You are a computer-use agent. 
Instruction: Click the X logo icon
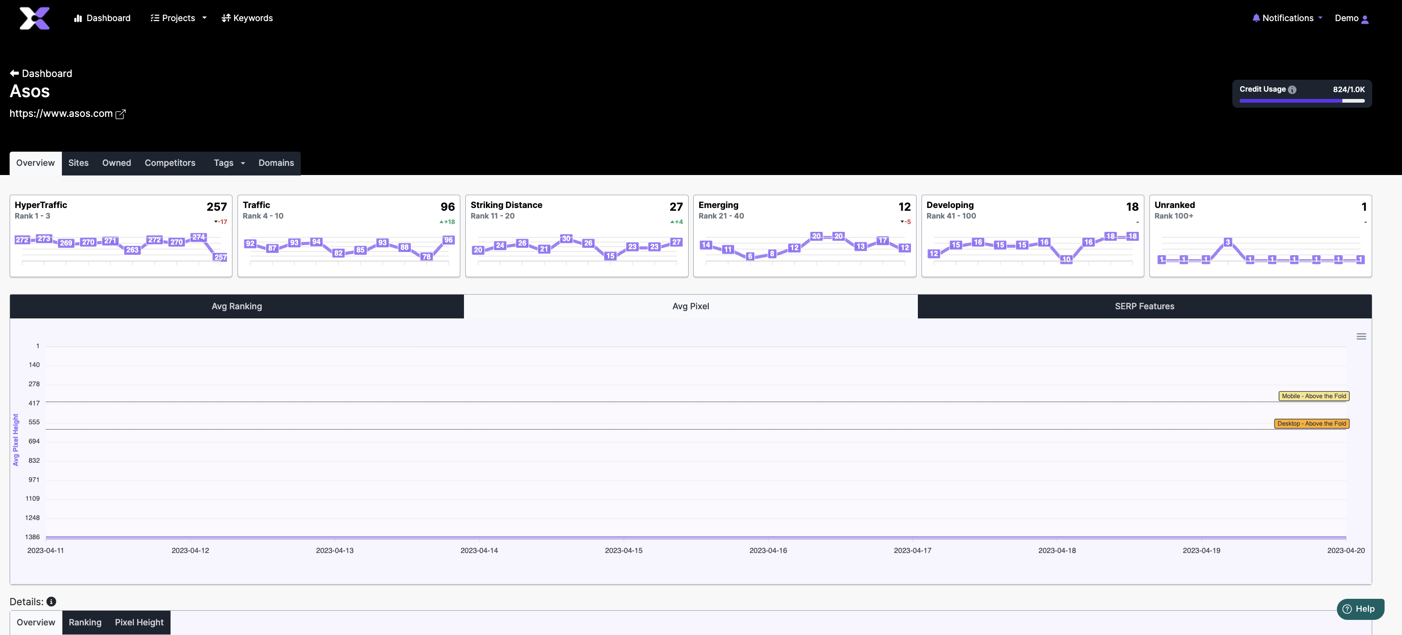tap(34, 18)
